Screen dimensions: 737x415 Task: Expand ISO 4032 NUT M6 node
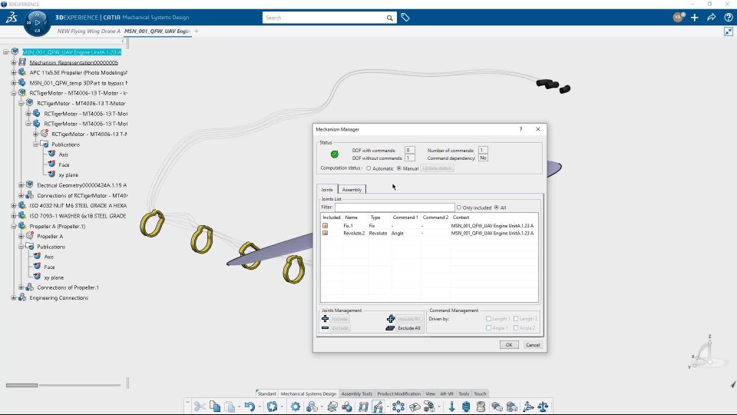tap(14, 206)
